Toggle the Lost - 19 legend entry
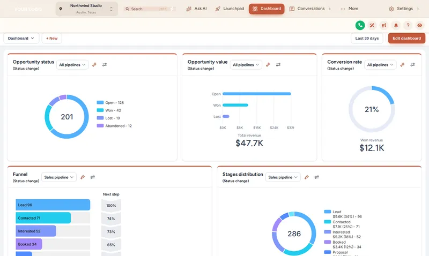Viewport: 429px width, 256px height. (x=108, y=118)
